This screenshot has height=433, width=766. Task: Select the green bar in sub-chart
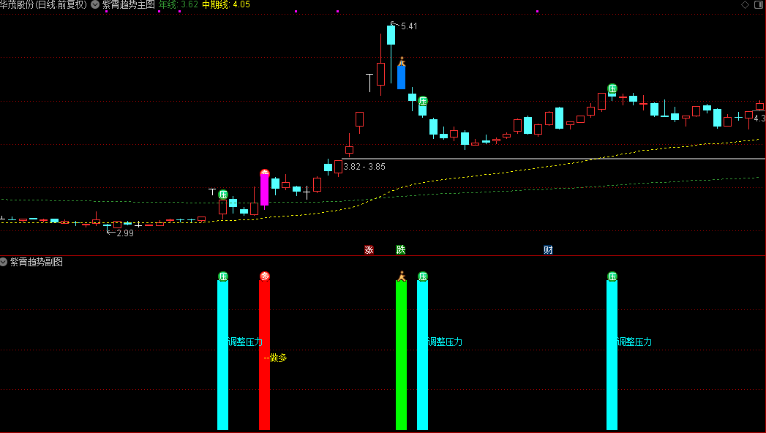(x=401, y=355)
